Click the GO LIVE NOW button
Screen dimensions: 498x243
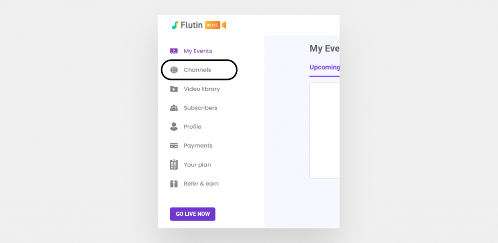(193, 214)
